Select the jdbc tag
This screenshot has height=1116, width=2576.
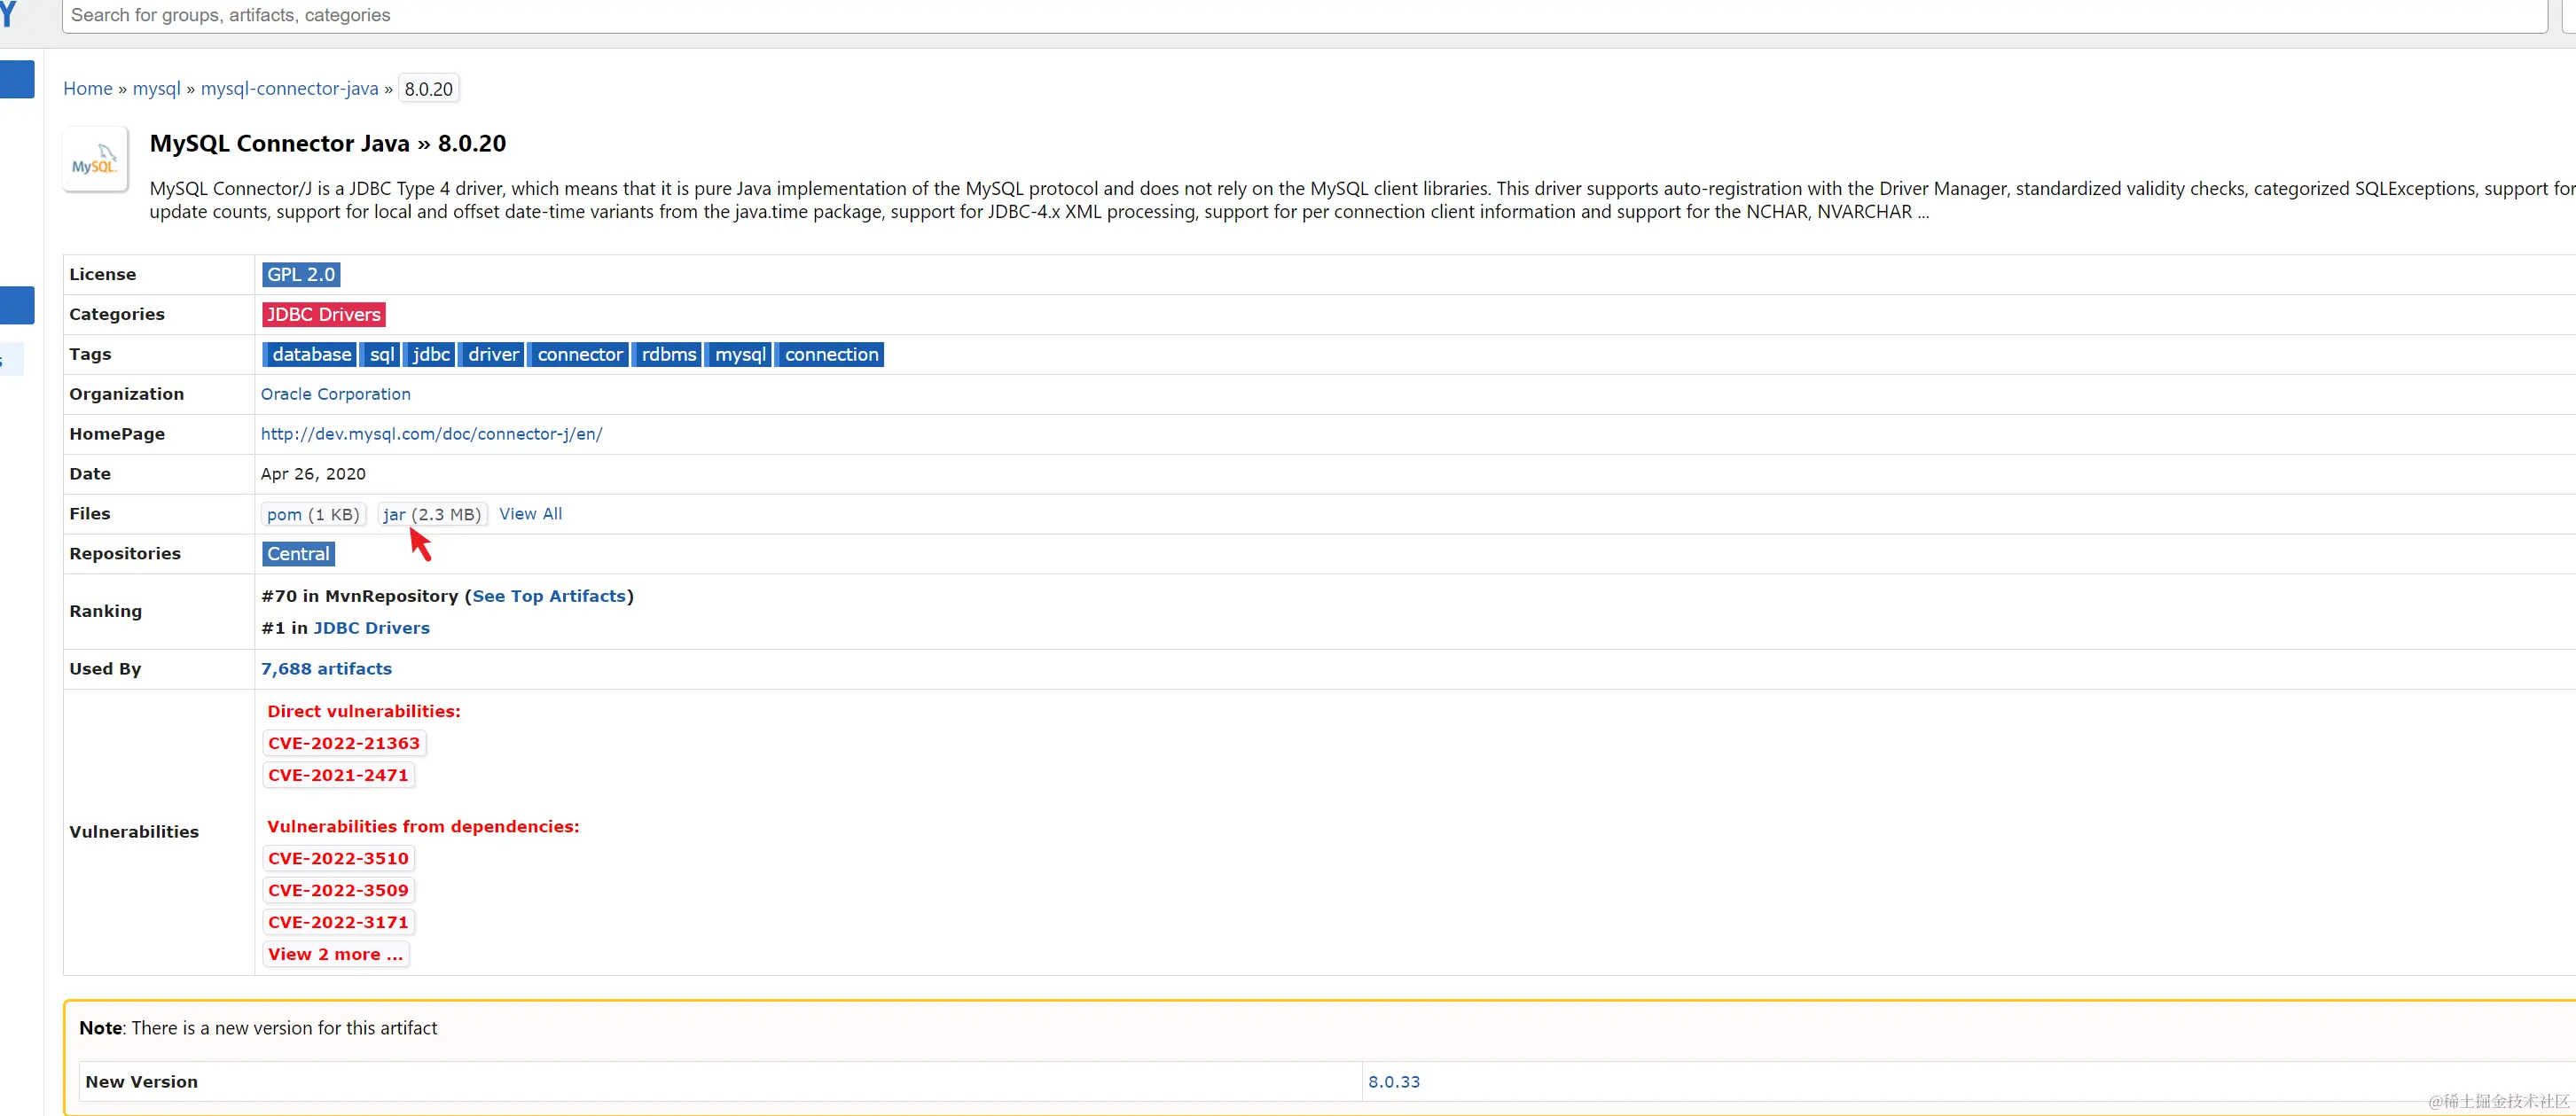(431, 355)
